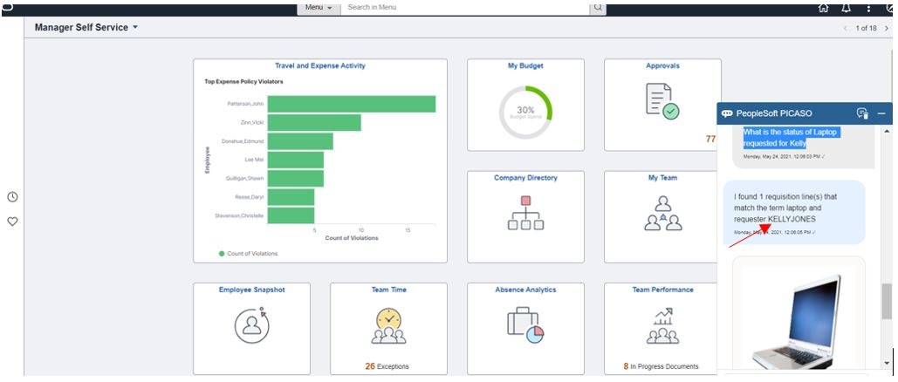898x382 pixels.
Task: Click the My Budget progress donut
Action: point(525,113)
